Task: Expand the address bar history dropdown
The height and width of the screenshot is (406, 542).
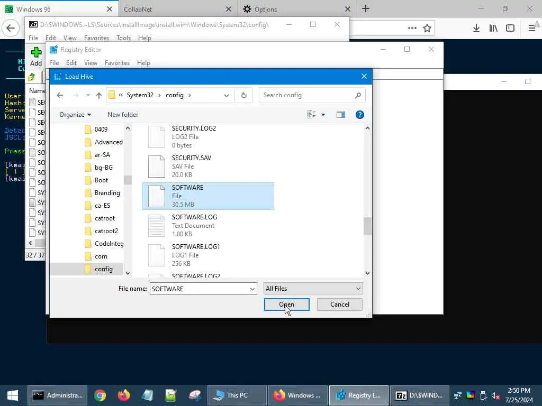Action: [x=227, y=95]
